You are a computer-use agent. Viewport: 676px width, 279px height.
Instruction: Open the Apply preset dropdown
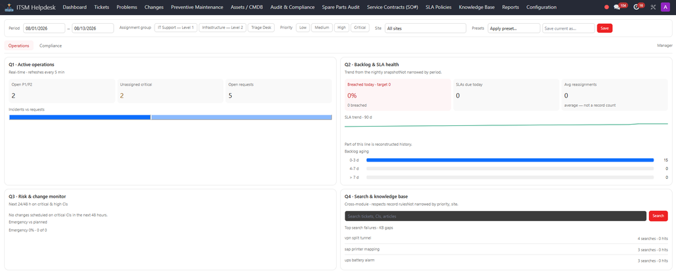click(x=514, y=28)
